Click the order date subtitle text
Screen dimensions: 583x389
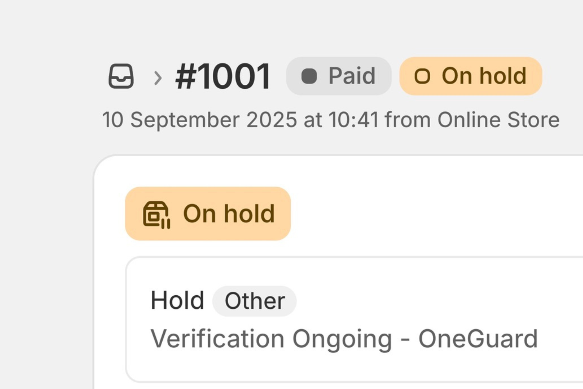[331, 119]
